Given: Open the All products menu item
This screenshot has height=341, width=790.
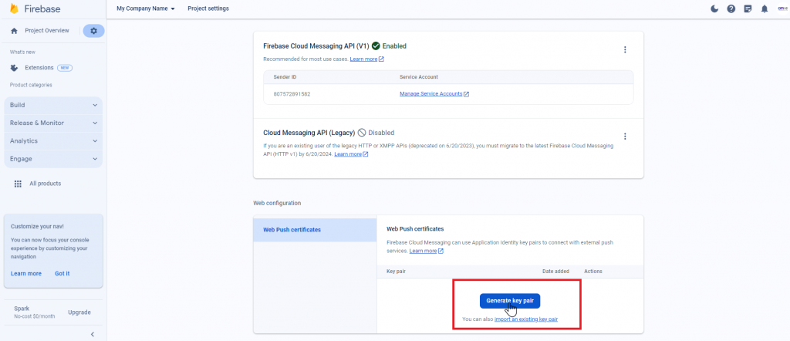Looking at the screenshot, I should pos(45,184).
